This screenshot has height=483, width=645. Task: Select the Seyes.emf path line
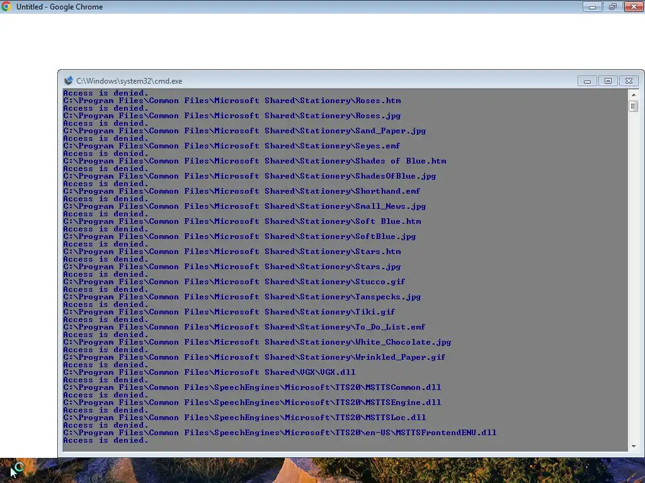pyautogui.click(x=232, y=146)
